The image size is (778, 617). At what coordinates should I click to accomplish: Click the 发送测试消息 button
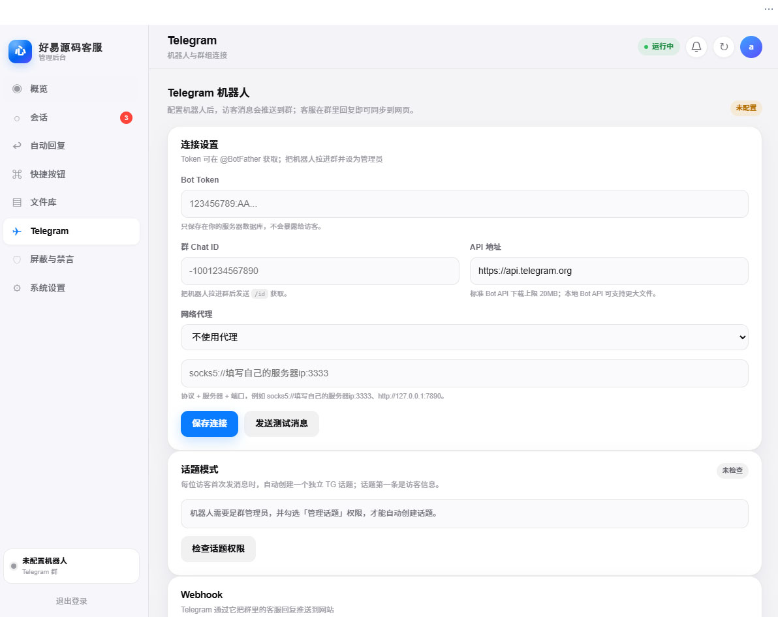coord(281,423)
